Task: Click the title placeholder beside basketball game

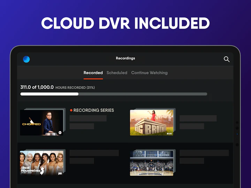Action: coord(204,153)
